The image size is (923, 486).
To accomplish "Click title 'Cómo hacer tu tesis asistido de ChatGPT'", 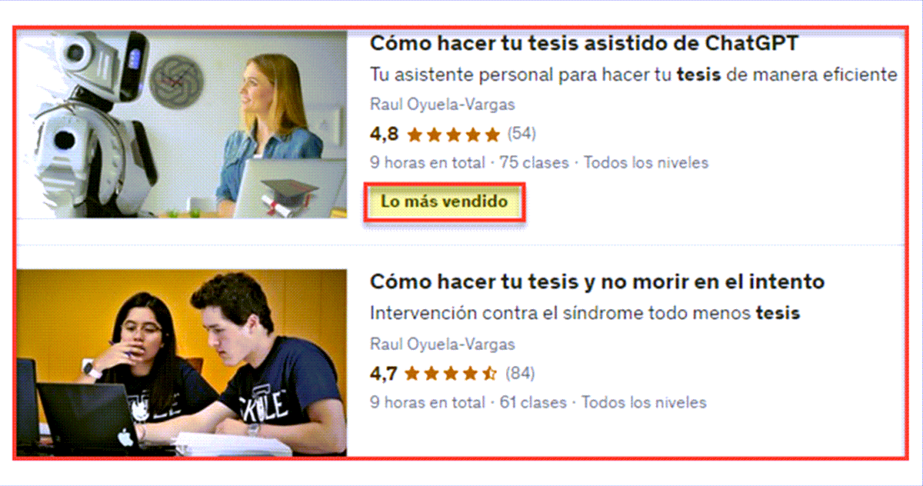I will click(584, 44).
